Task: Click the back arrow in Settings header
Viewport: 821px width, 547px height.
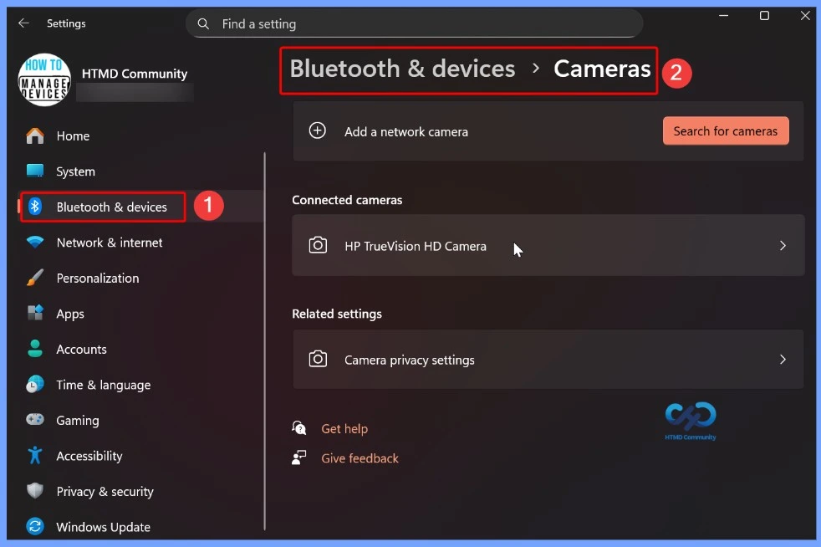Action: (23, 23)
